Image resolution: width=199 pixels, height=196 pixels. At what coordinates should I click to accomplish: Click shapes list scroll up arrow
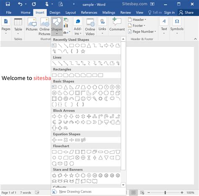[x=123, y=39]
